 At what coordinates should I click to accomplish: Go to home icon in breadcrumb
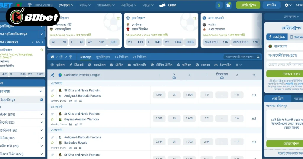(x=52, y=57)
